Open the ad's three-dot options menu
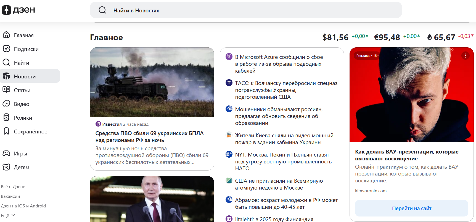The image size is (476, 222). pyautogui.click(x=465, y=56)
